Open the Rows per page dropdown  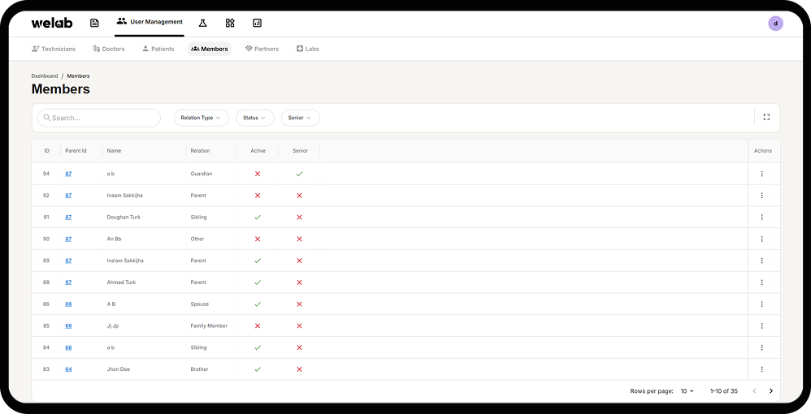click(687, 391)
